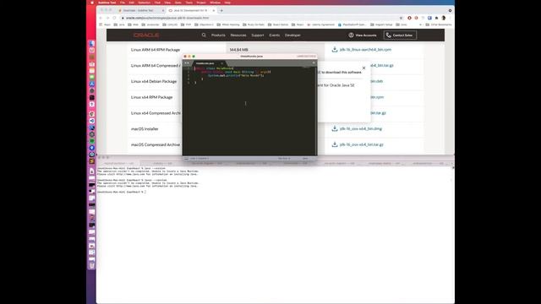
Task: Click the '144.84 MB' file size text
Action: (238, 50)
